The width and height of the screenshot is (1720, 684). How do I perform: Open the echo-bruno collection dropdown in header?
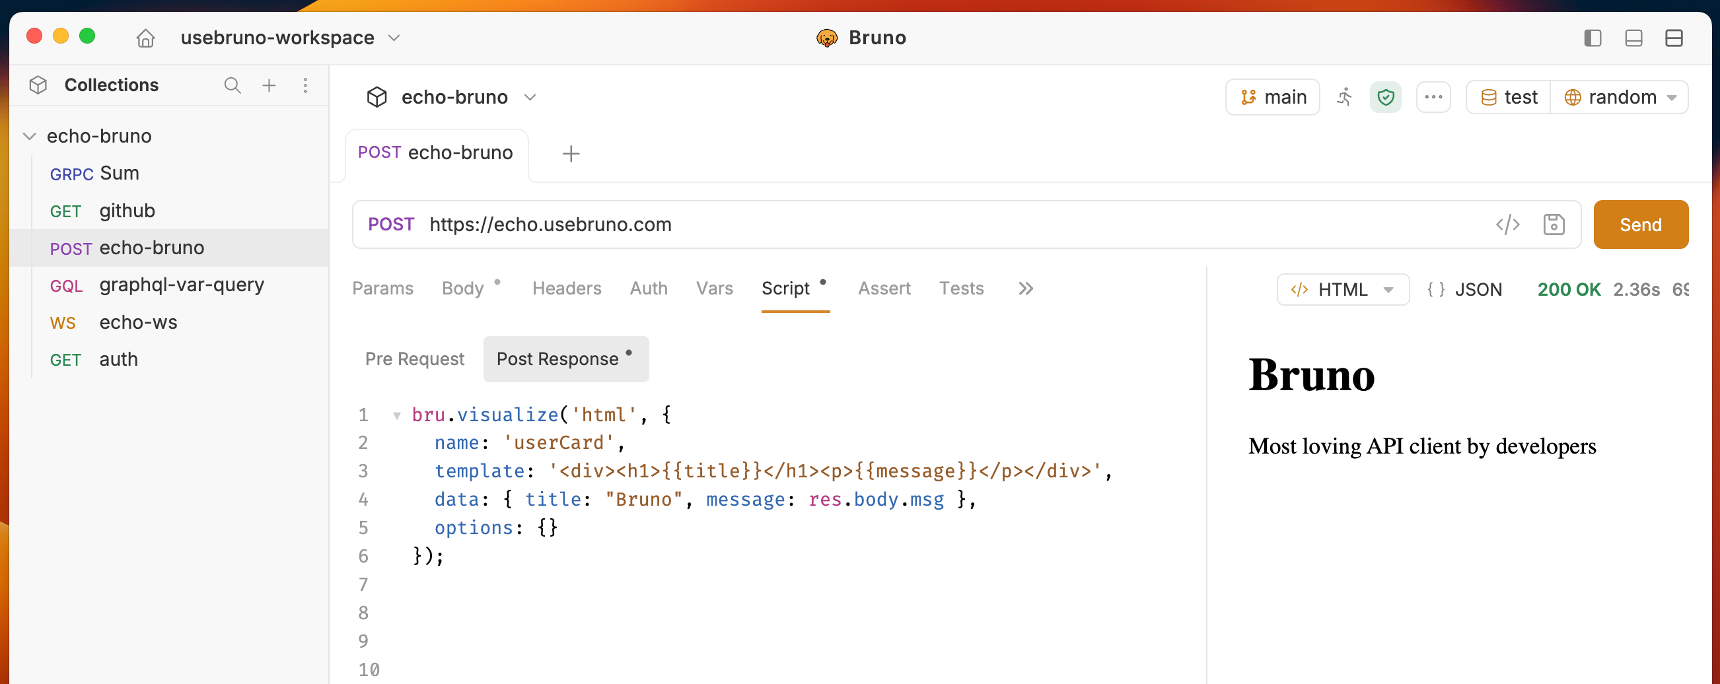click(451, 98)
